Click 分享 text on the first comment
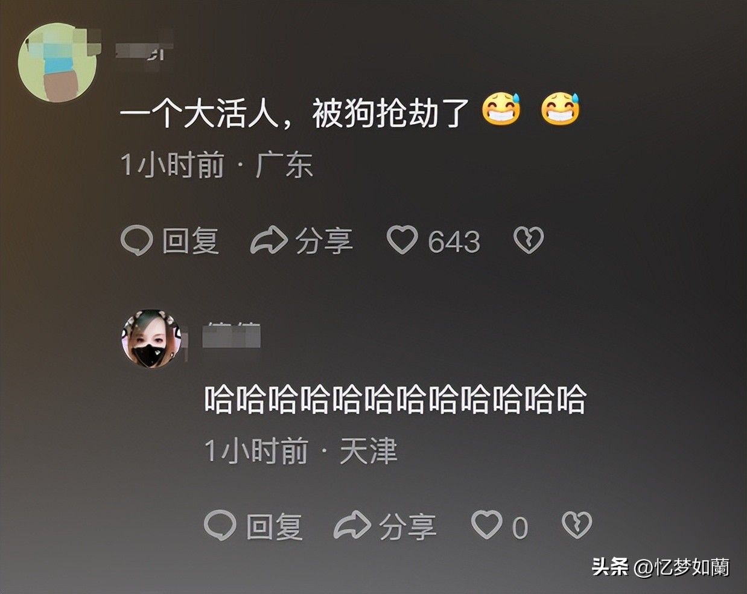 [x=324, y=241]
